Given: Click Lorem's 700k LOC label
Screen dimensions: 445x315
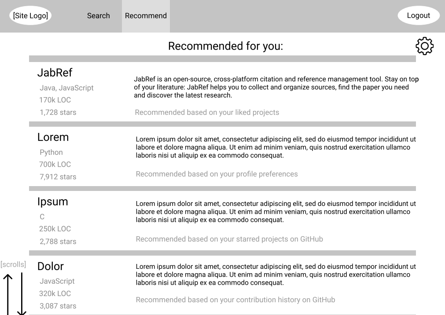Looking at the screenshot, I should click(55, 164).
